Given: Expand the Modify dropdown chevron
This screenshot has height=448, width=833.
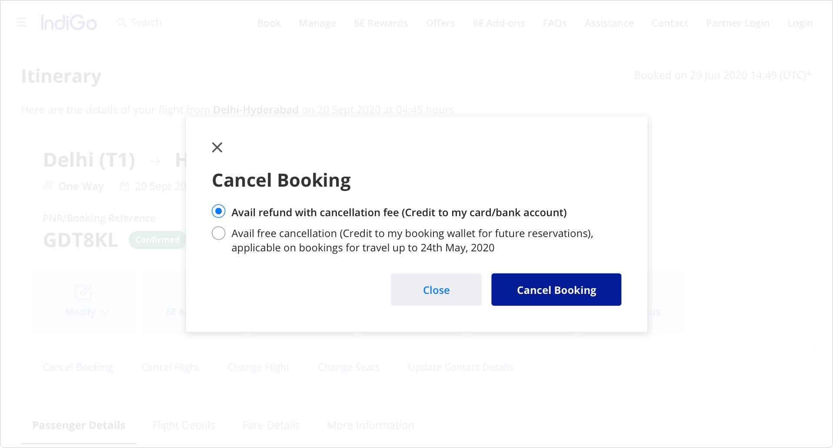Looking at the screenshot, I should 105,312.
